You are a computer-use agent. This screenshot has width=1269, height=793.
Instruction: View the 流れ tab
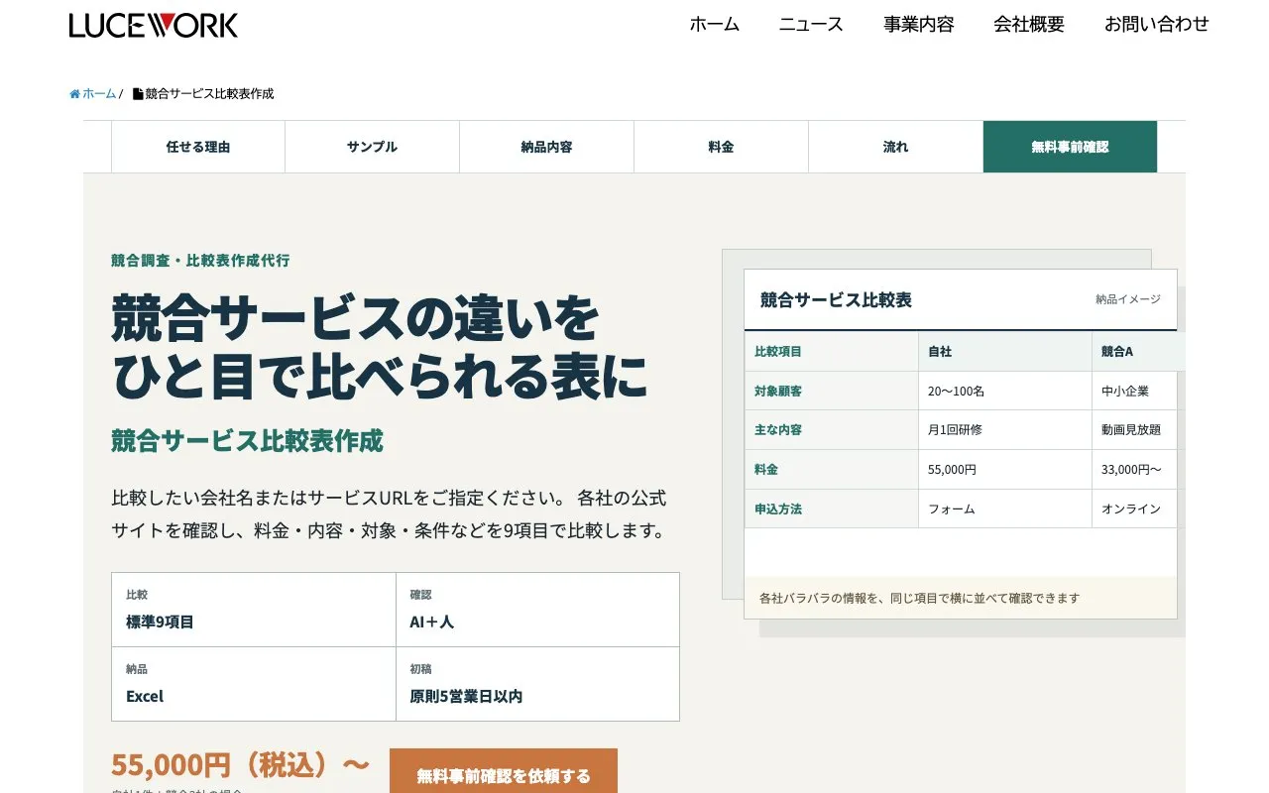(x=896, y=147)
